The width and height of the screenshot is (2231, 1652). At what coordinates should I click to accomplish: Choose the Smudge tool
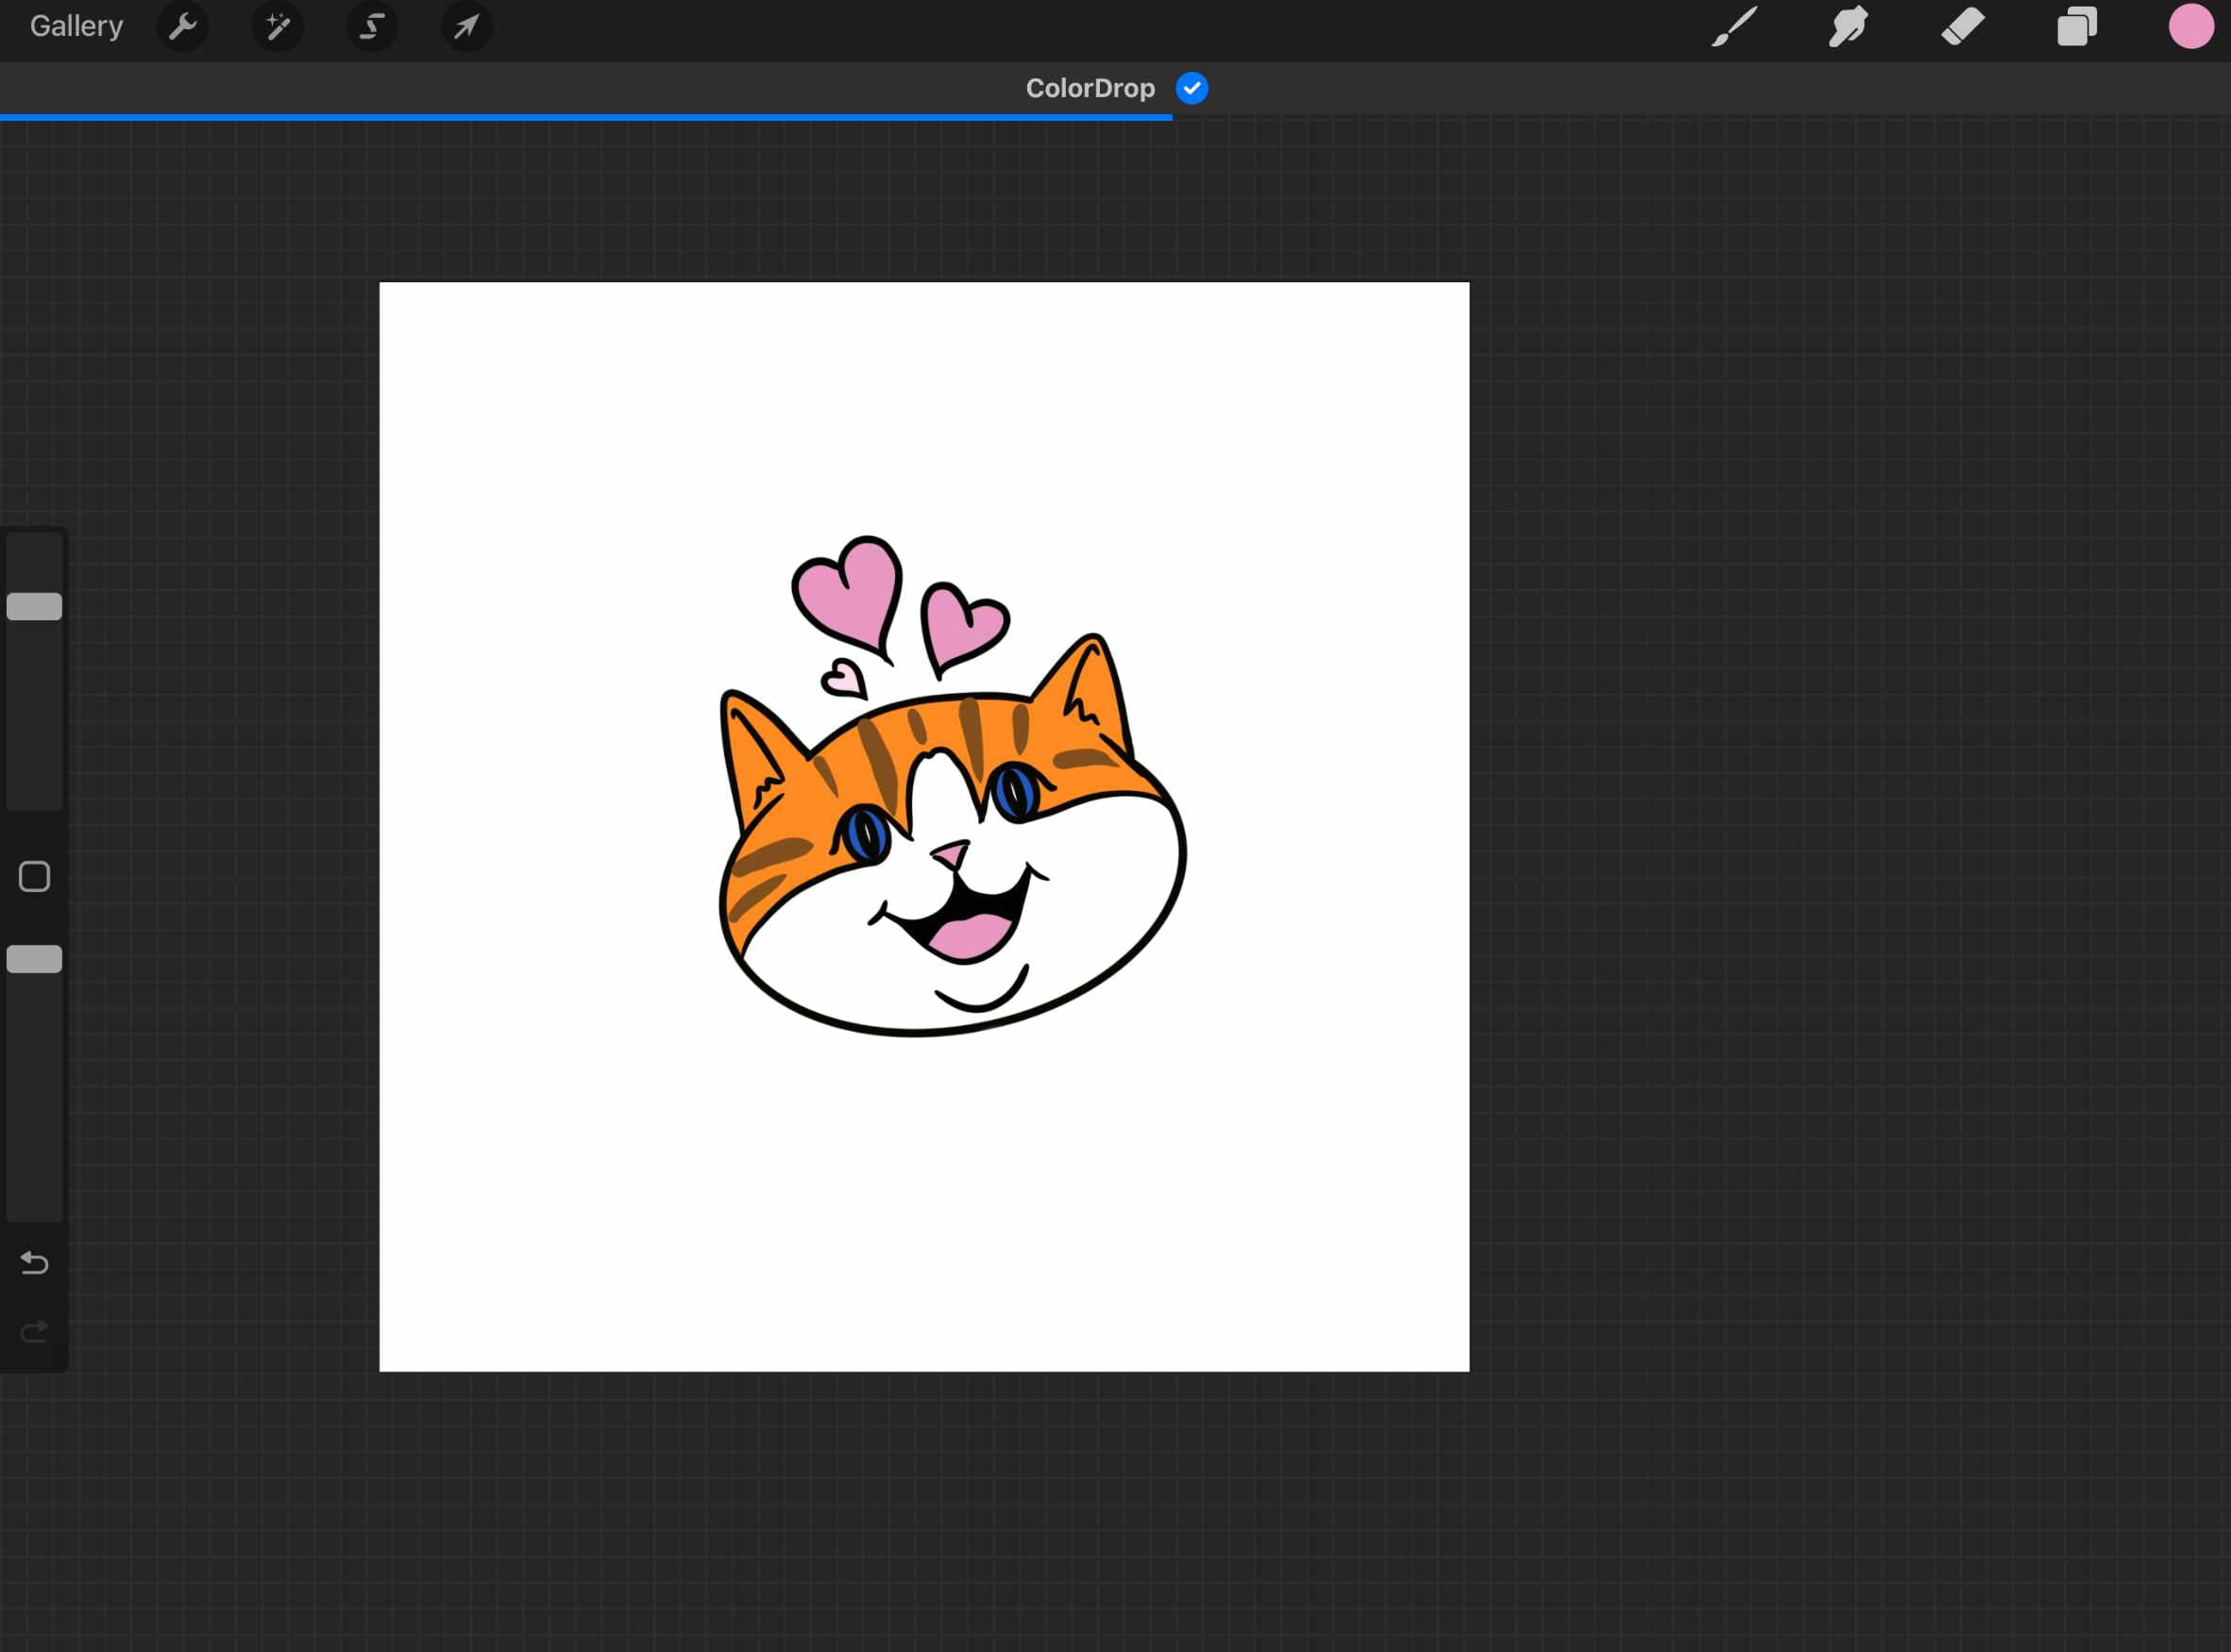pos(1847,27)
